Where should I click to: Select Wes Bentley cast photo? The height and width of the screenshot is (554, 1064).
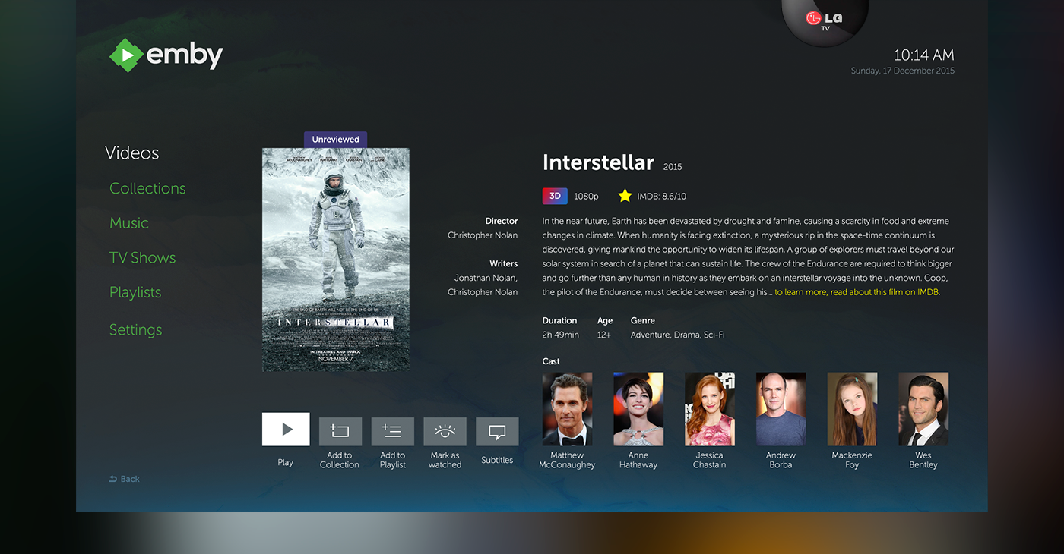923,409
